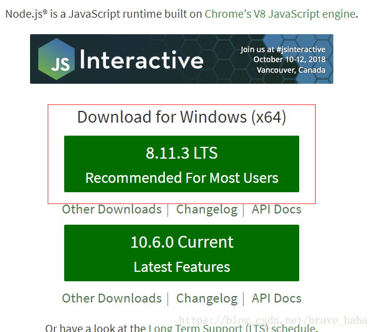Click the "Download for Windows (x64)" heading
The height and width of the screenshot is (332, 374).
(x=181, y=117)
